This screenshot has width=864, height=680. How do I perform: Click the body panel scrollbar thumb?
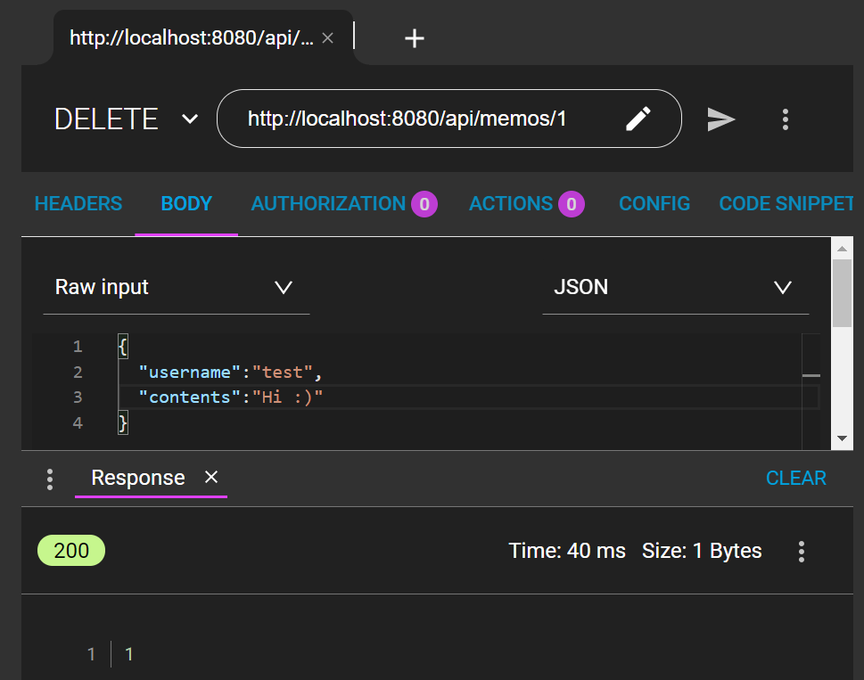[842, 293]
